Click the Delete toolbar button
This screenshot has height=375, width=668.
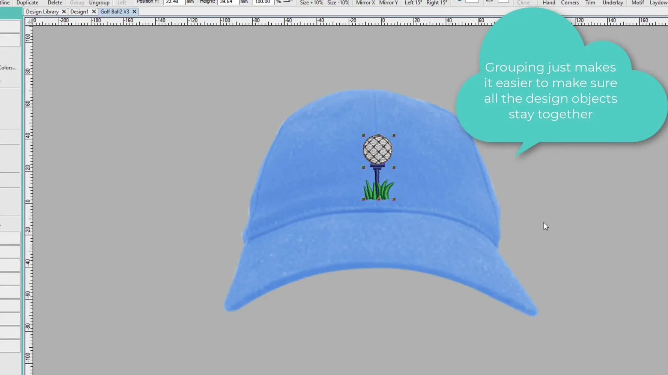[x=55, y=3]
